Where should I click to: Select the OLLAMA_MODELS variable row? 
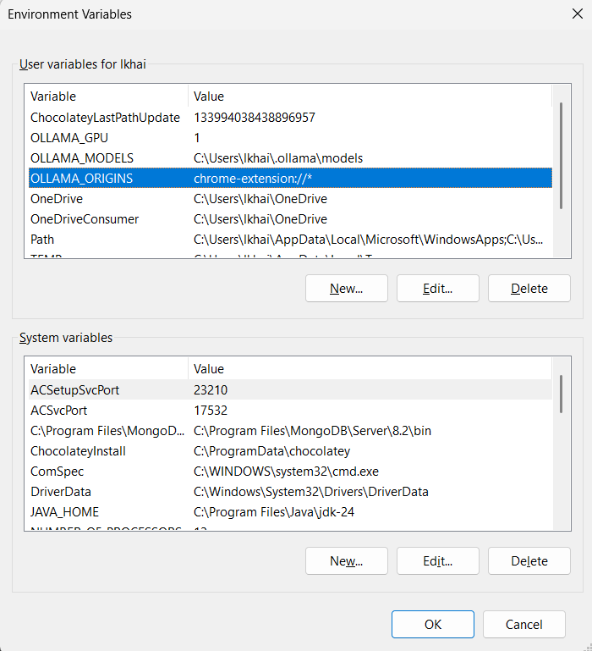[290, 158]
